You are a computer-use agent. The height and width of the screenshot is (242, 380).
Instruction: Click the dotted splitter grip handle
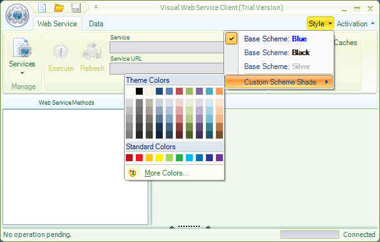[x=189, y=227]
